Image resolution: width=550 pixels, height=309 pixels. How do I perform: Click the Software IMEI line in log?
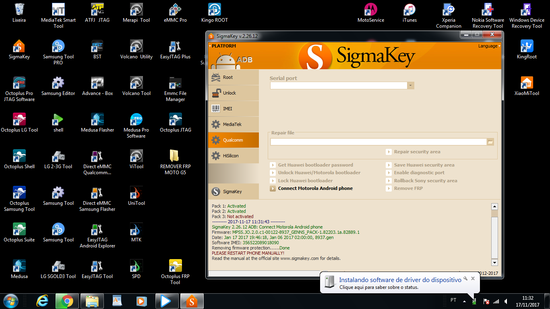click(245, 243)
